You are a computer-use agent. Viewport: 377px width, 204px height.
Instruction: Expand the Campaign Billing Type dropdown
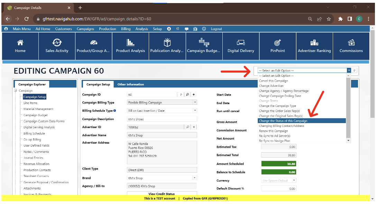(x=195, y=103)
